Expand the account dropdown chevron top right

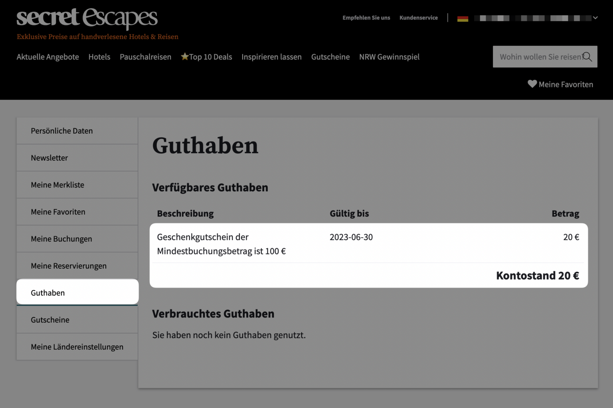pyautogui.click(x=595, y=18)
